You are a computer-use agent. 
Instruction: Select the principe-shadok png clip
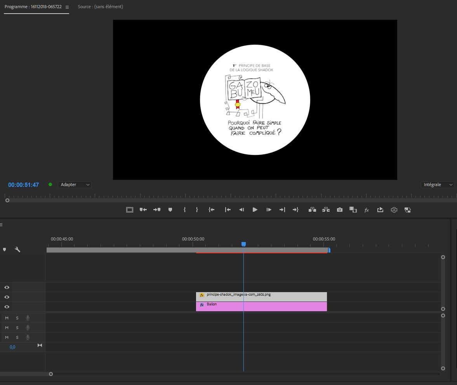pyautogui.click(x=261, y=297)
